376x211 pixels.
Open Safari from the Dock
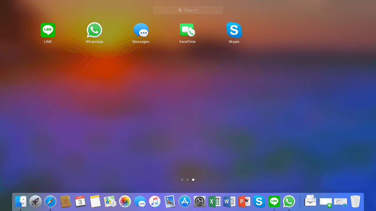pos(50,201)
